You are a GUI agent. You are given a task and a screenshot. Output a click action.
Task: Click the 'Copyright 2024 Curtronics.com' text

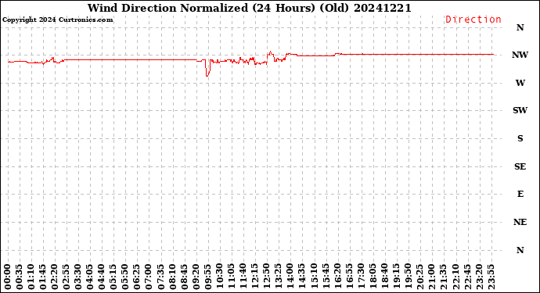click(57, 20)
